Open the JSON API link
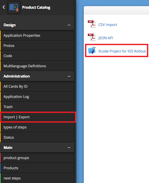 [106, 38]
